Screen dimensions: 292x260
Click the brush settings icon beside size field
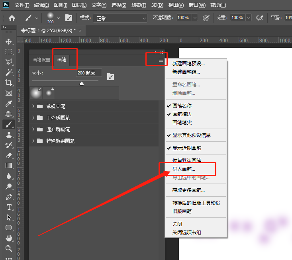coord(110,77)
